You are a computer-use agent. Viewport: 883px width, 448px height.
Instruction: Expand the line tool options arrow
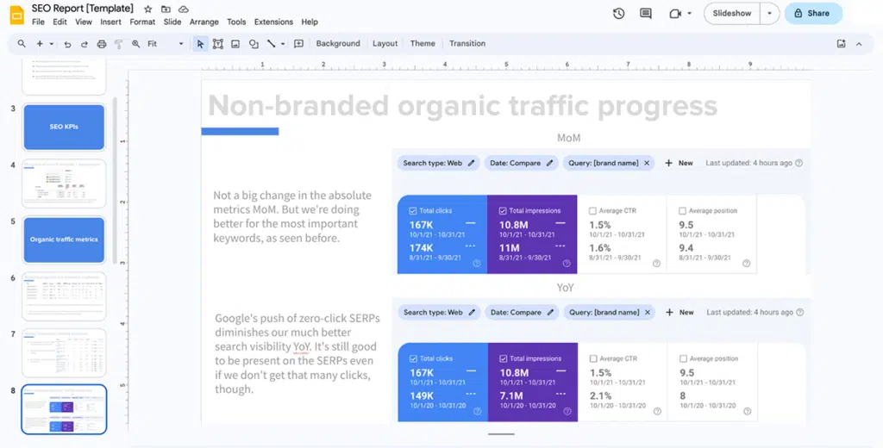click(x=283, y=44)
